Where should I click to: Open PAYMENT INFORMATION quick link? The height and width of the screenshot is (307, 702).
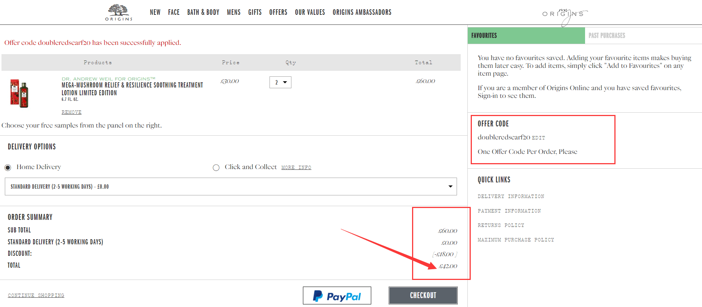point(509,211)
